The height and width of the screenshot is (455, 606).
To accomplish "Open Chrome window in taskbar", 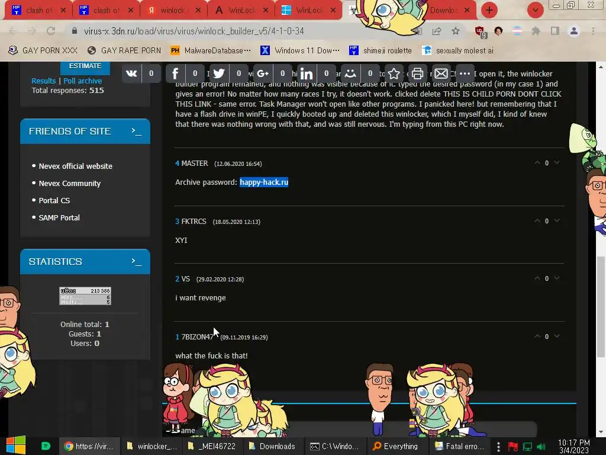I will click(x=89, y=446).
